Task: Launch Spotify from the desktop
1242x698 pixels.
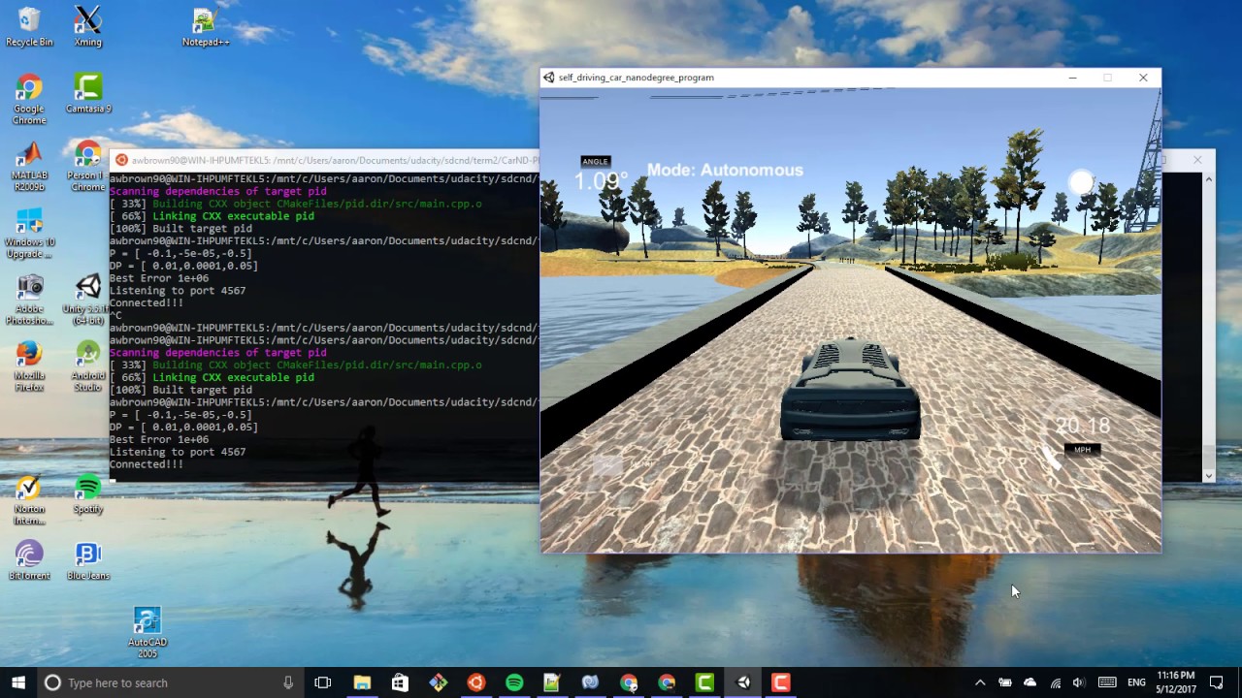Action: (x=87, y=494)
